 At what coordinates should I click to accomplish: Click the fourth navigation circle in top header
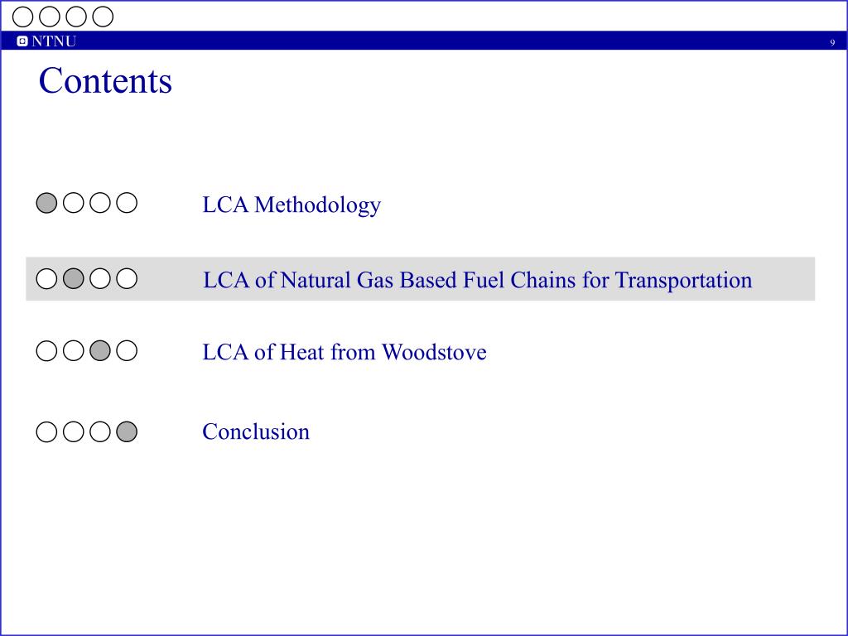coord(103,17)
